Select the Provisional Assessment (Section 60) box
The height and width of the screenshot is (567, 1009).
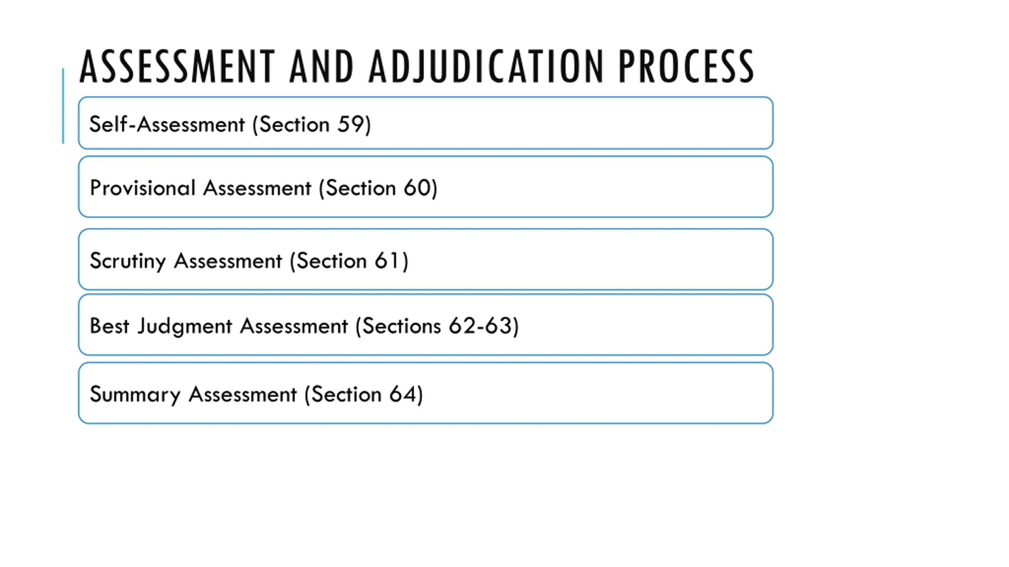coord(426,187)
